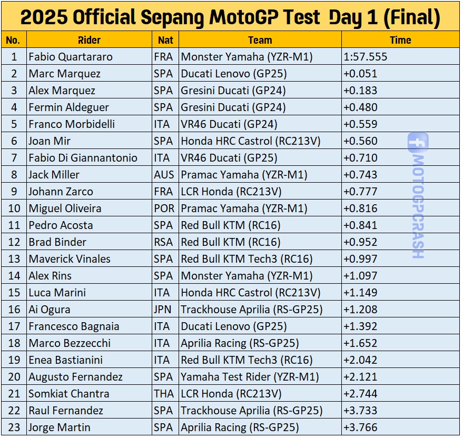Select the Fabio Quartararo name cell
The image size is (463, 438).
(89, 56)
